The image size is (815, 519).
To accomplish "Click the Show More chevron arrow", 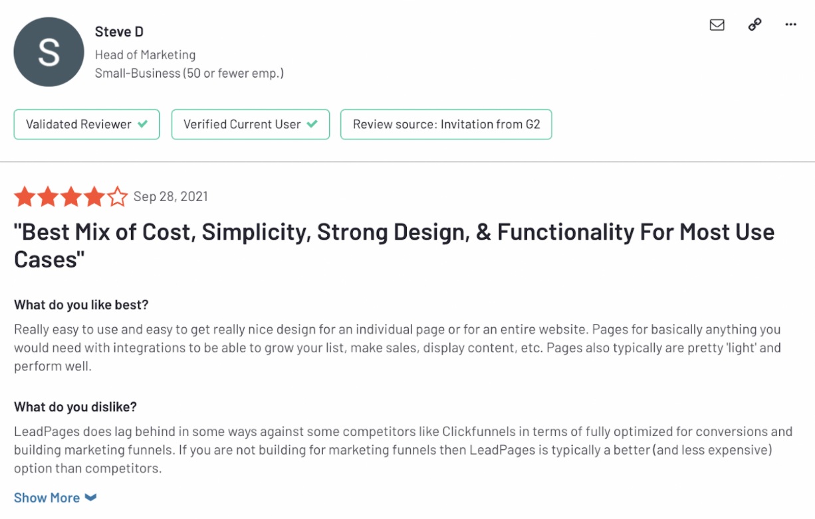I will pos(91,498).
